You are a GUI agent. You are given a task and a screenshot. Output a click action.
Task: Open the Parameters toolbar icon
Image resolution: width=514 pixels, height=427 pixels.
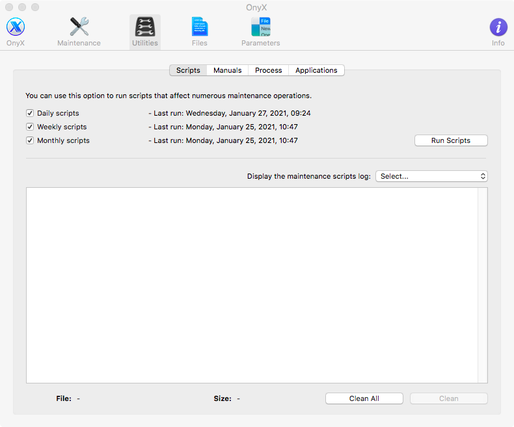[261, 27]
